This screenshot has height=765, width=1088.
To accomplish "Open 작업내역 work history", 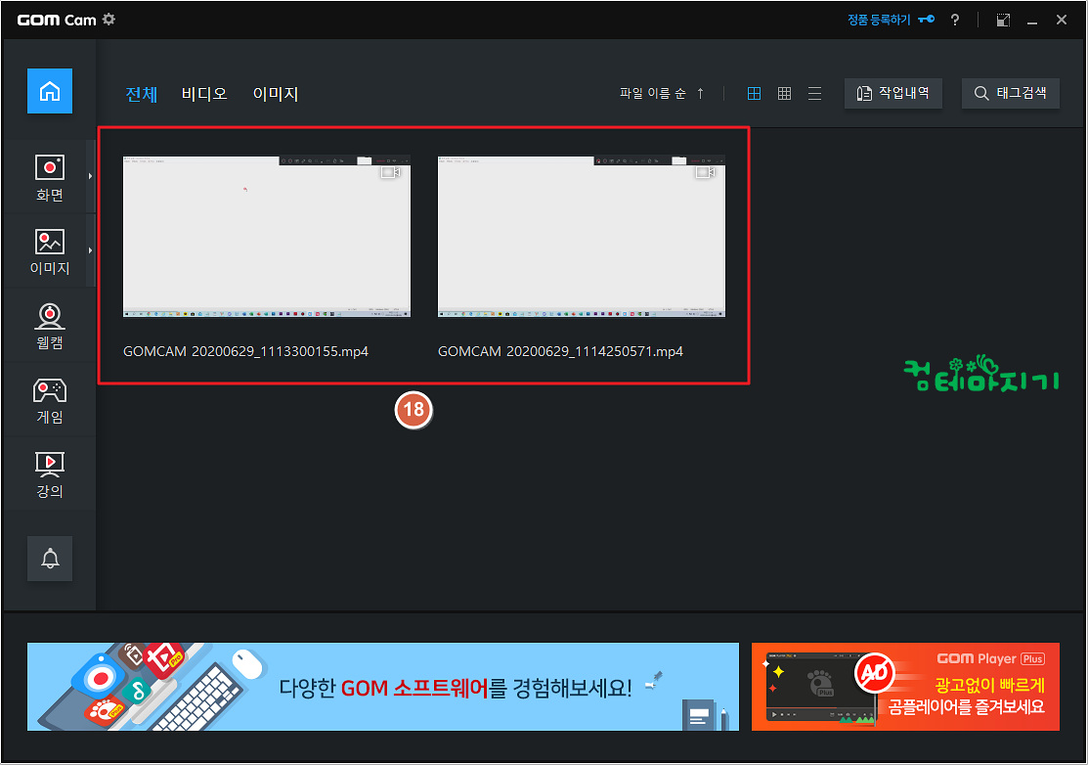I will [893, 93].
